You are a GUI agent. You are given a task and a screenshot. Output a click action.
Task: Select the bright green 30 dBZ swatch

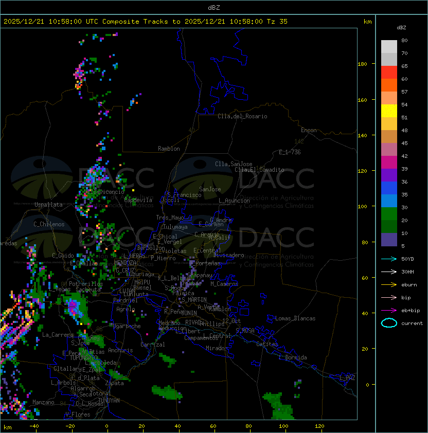(x=389, y=214)
